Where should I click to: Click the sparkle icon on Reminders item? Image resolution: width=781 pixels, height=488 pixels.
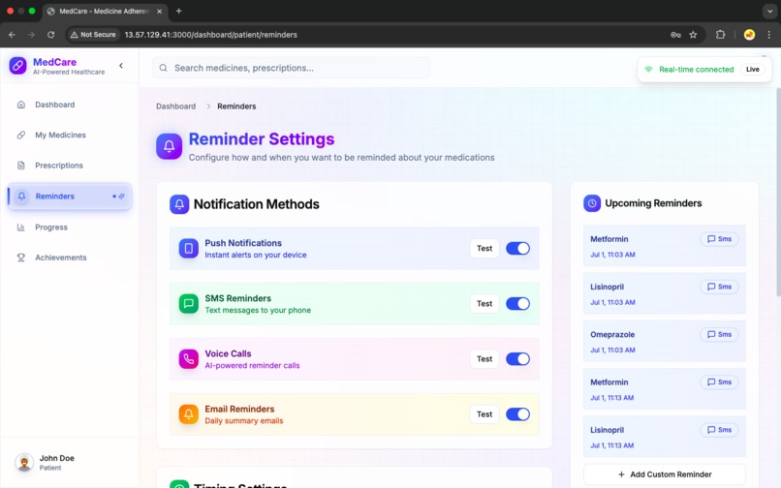coord(121,197)
